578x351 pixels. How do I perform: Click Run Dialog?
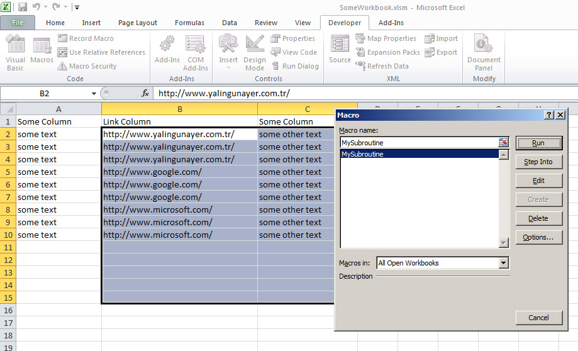tap(295, 66)
